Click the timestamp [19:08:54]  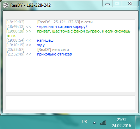tap(15, 40)
